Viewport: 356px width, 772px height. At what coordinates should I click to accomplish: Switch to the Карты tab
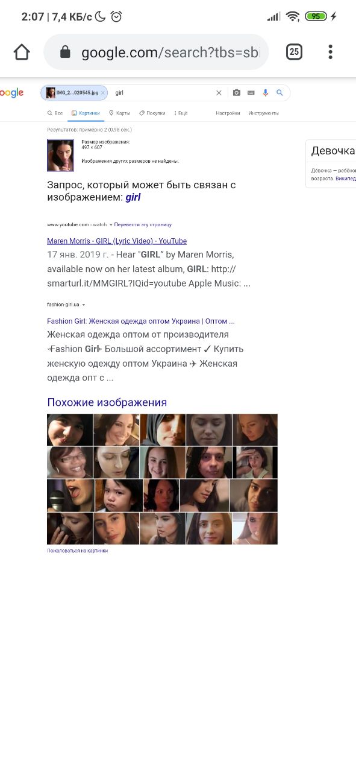(x=119, y=113)
